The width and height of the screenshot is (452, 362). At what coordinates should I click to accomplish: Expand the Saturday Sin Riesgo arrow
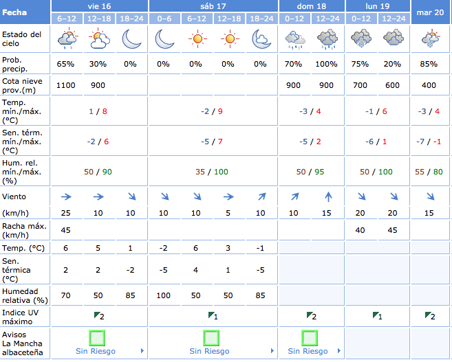[x=257, y=351]
